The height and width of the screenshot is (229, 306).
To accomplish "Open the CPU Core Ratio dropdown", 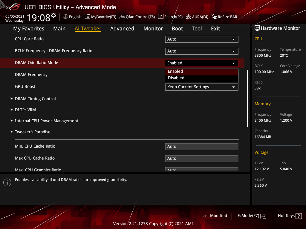I will tap(202, 39).
